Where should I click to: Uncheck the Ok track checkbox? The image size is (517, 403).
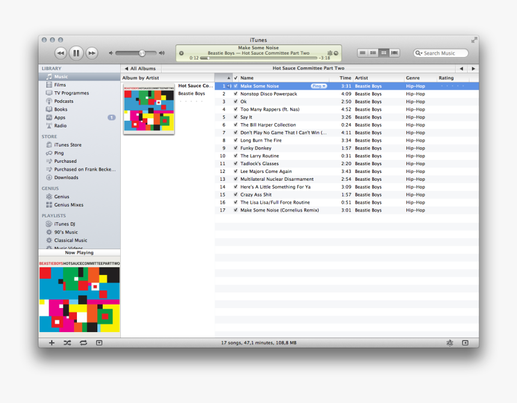pos(236,102)
